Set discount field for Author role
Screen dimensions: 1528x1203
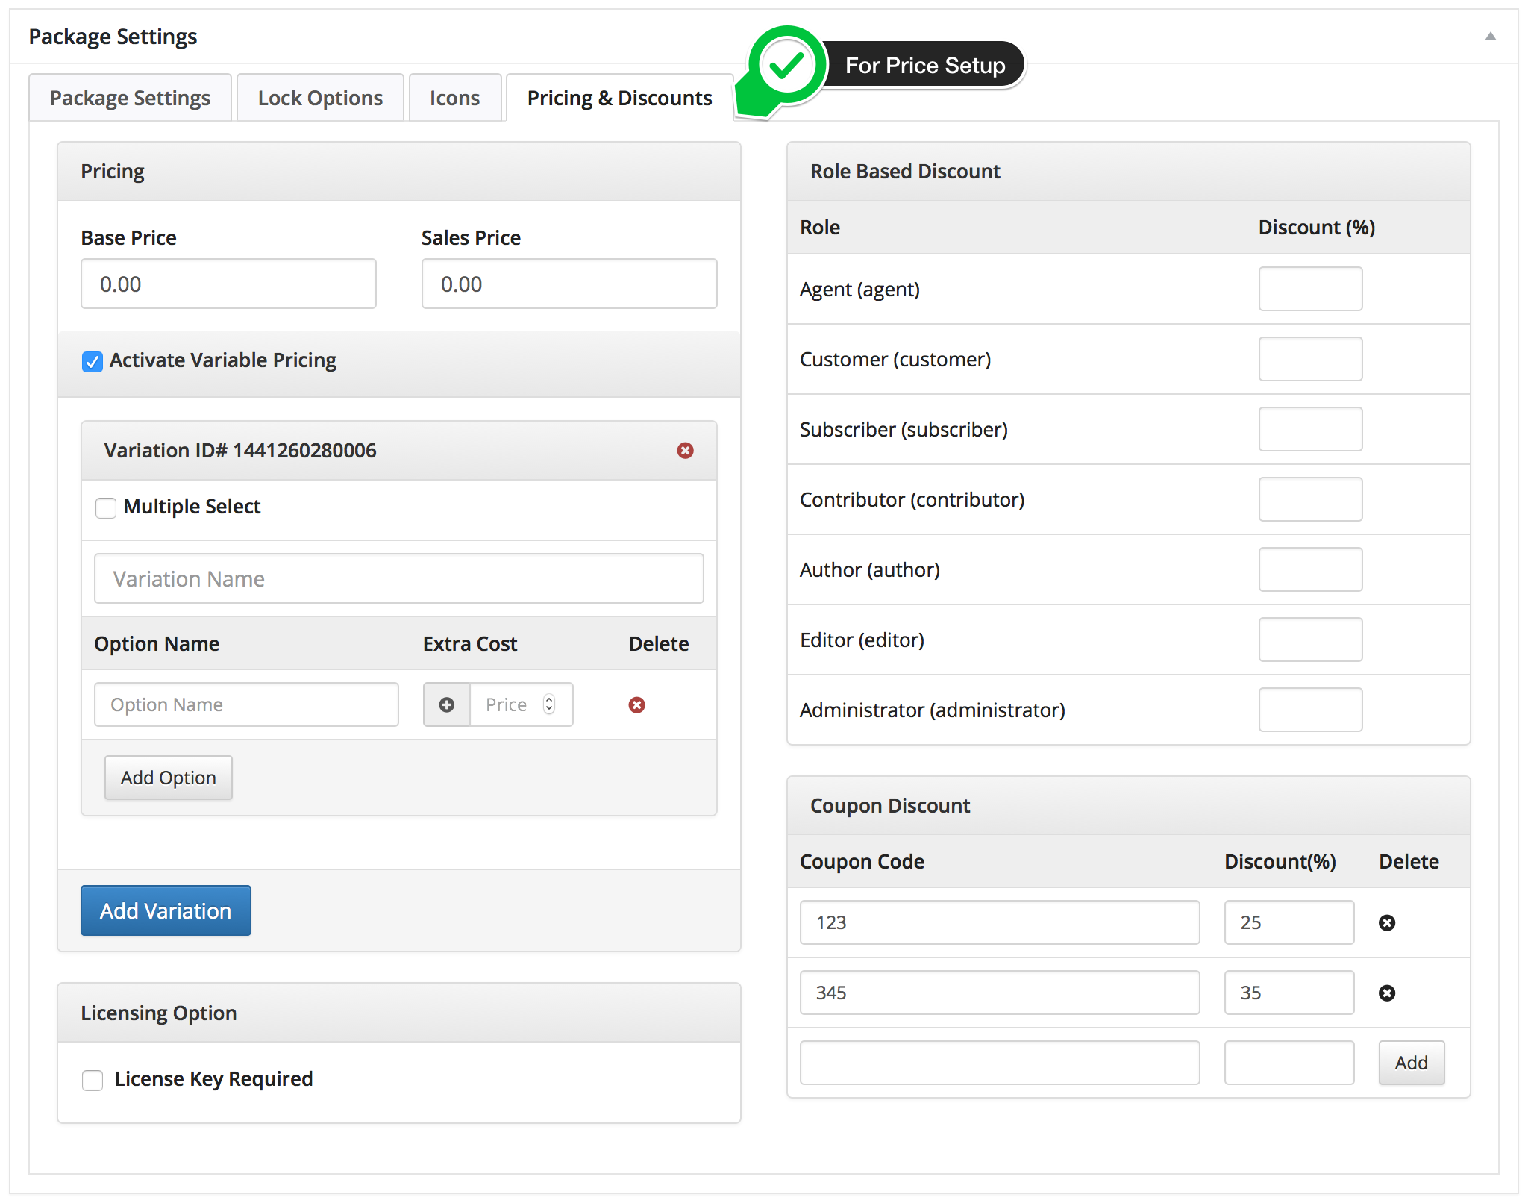(1310, 569)
